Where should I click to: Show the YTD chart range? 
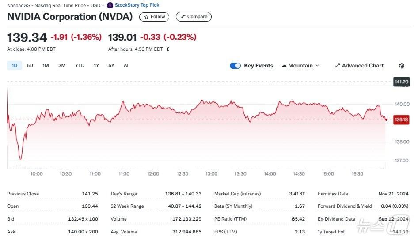80,65
